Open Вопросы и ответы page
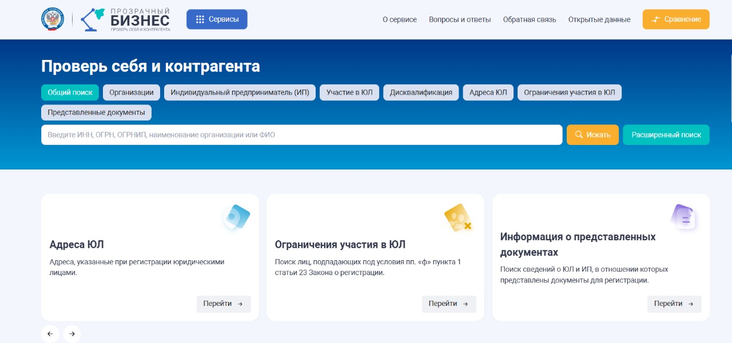Image resolution: width=732 pixels, height=343 pixels. [x=460, y=19]
